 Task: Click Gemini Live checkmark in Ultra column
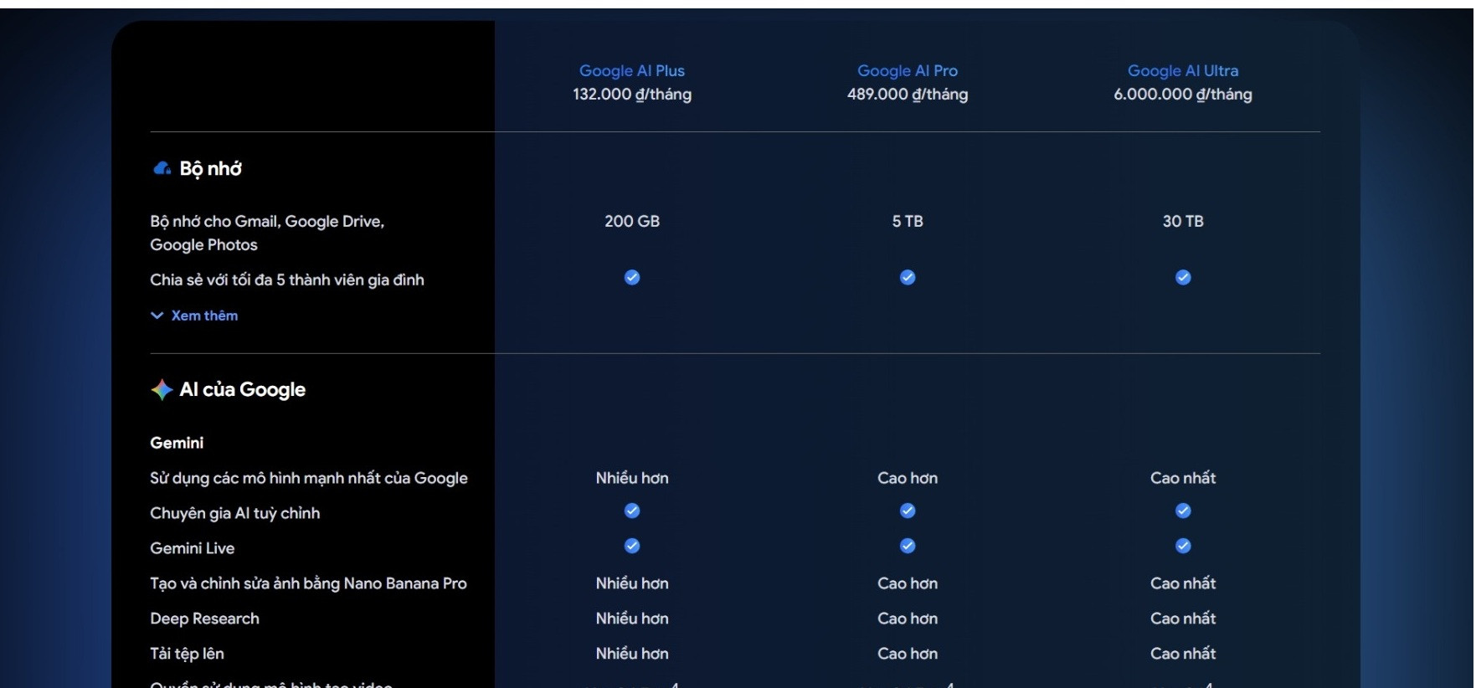coord(1183,547)
